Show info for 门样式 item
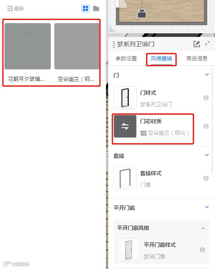Viewport: 215px width, 269px height. [206, 98]
